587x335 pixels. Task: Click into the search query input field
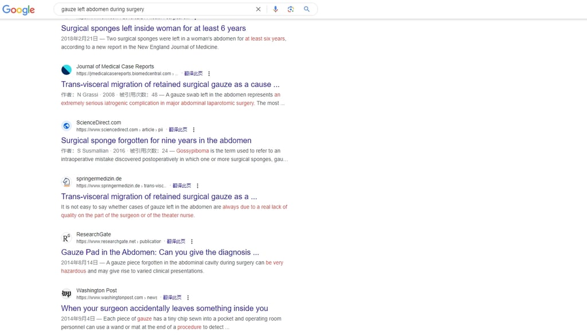point(155,9)
